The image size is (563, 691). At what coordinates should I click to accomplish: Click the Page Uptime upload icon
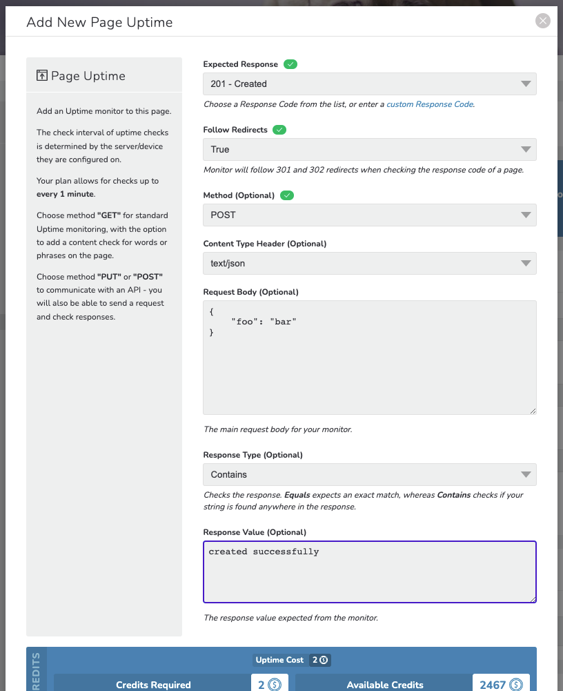[42, 75]
